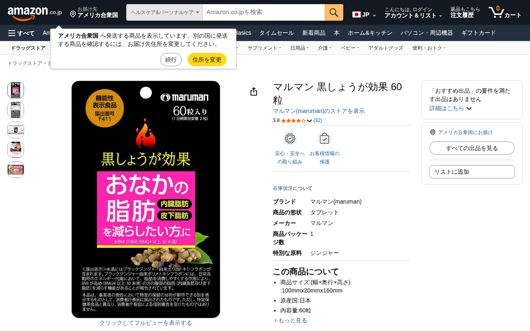530x331 pixels.
Task: Select the second product thumbnail
Action: pyautogui.click(x=16, y=110)
